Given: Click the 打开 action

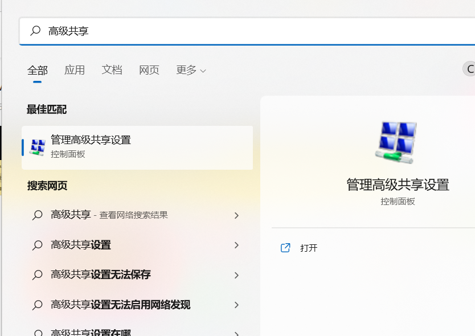Looking at the screenshot, I should 308,248.
